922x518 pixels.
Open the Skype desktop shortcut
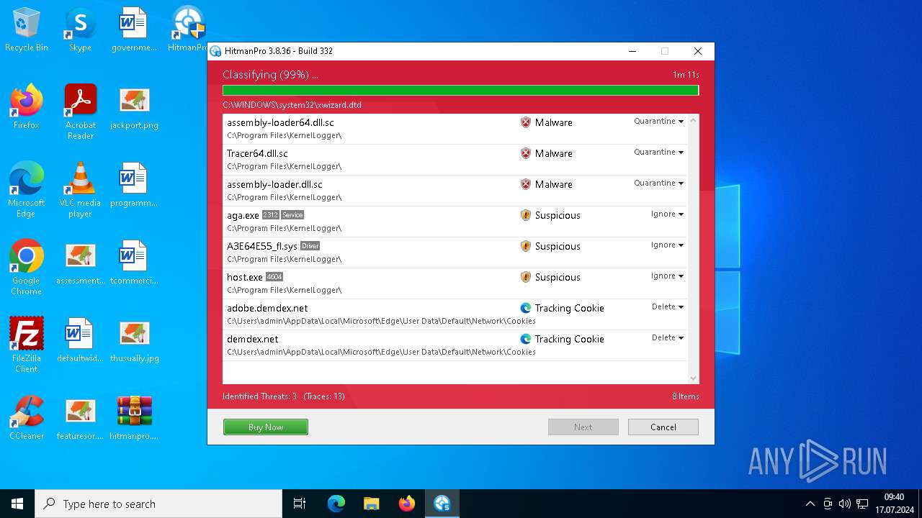[x=80, y=29]
